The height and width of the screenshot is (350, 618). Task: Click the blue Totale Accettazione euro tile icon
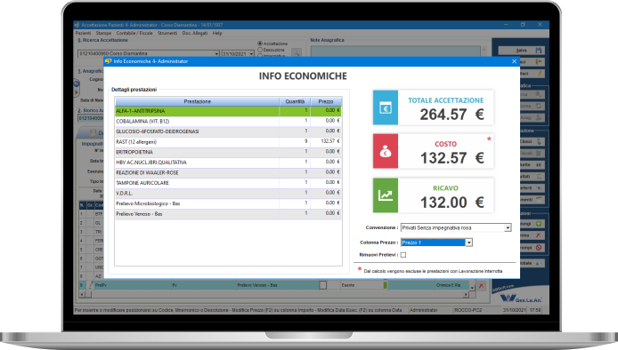point(386,107)
